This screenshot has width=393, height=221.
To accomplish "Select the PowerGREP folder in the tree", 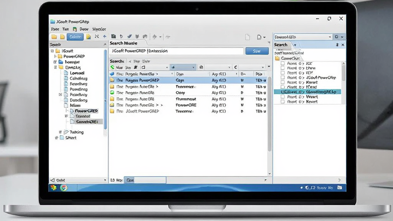I will coord(71,56).
